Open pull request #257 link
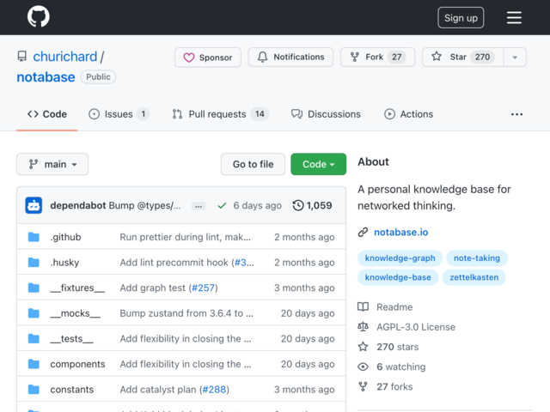The height and width of the screenshot is (412, 550). [x=203, y=288]
